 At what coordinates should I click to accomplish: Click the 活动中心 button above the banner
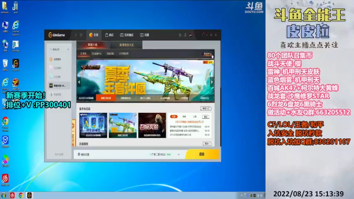point(208,54)
